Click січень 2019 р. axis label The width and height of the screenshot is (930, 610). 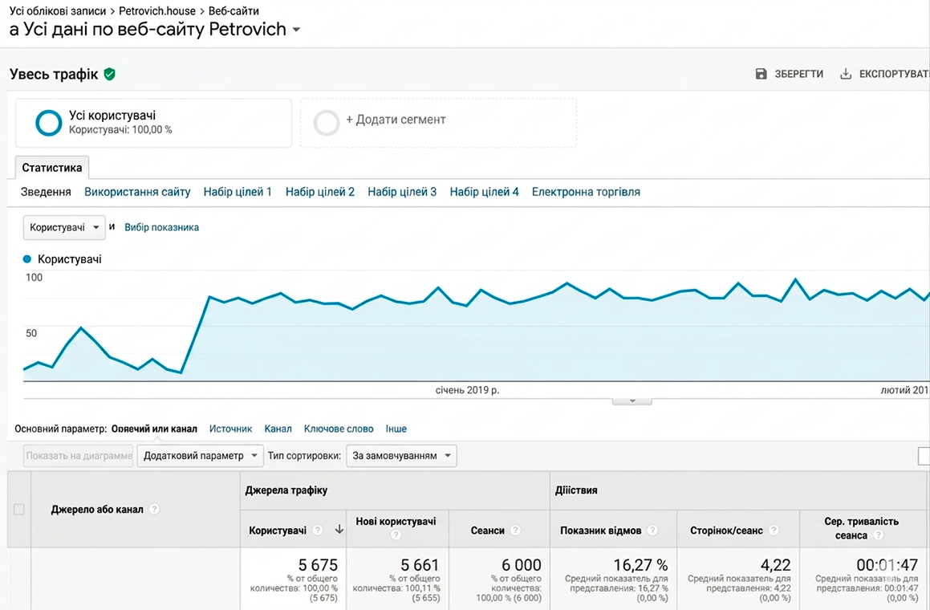tap(467, 390)
